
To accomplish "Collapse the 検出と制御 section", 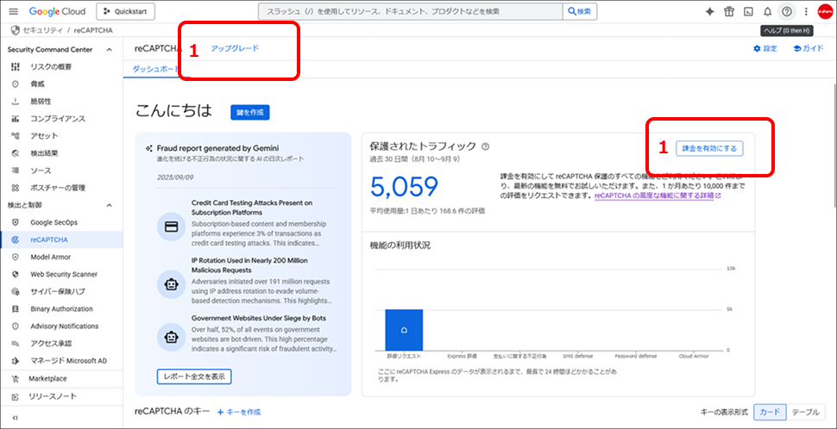I will [110, 205].
